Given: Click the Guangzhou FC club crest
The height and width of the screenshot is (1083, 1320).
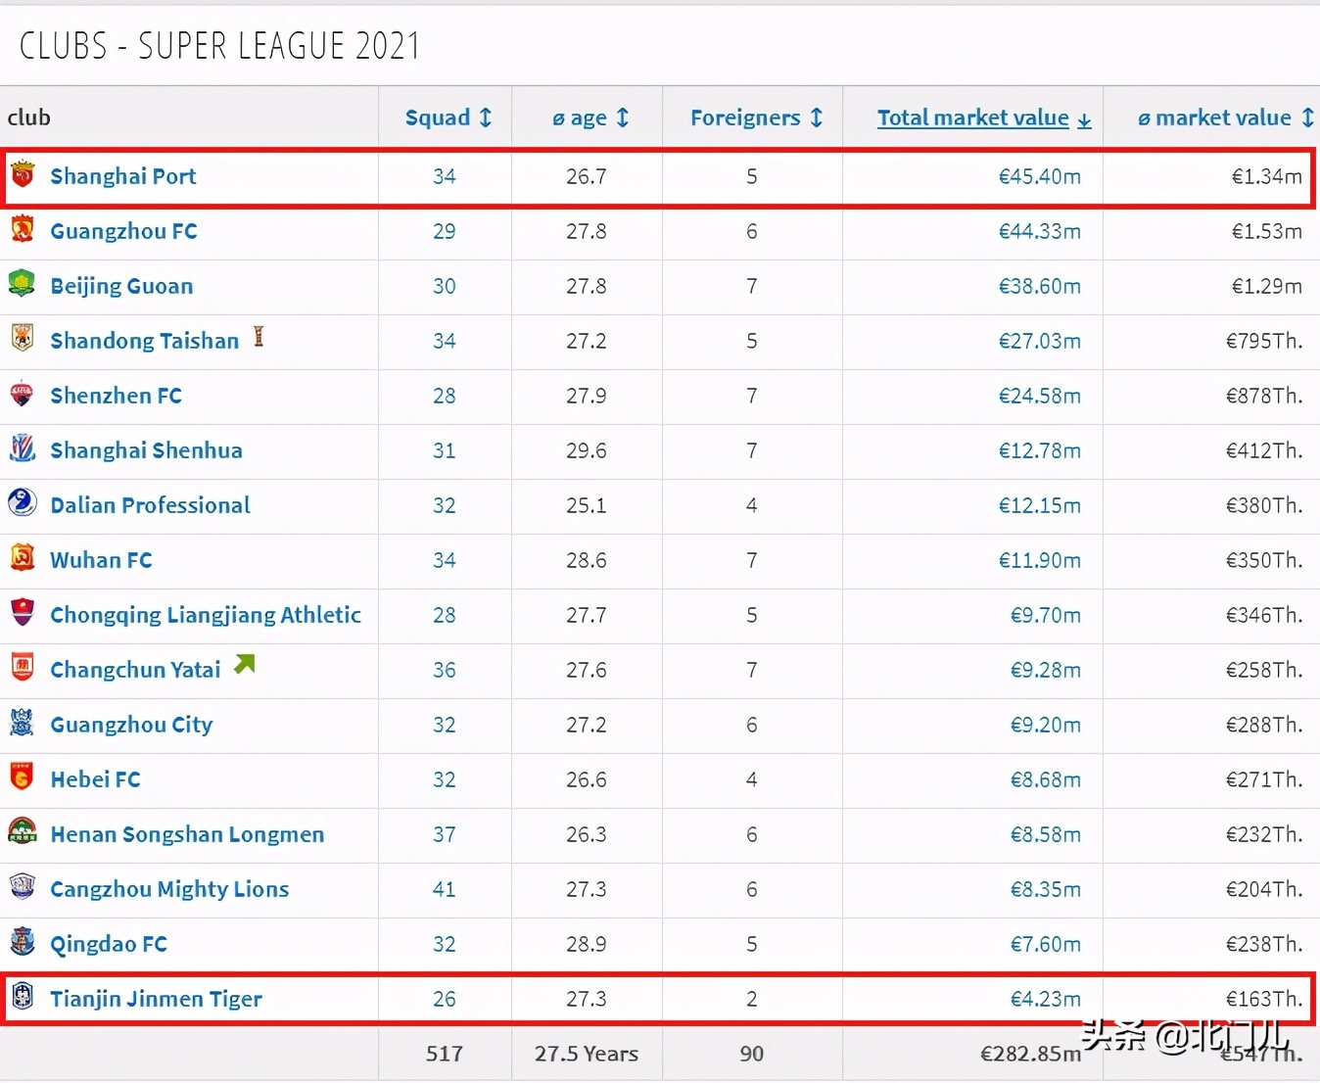Looking at the screenshot, I should pos(23,230).
